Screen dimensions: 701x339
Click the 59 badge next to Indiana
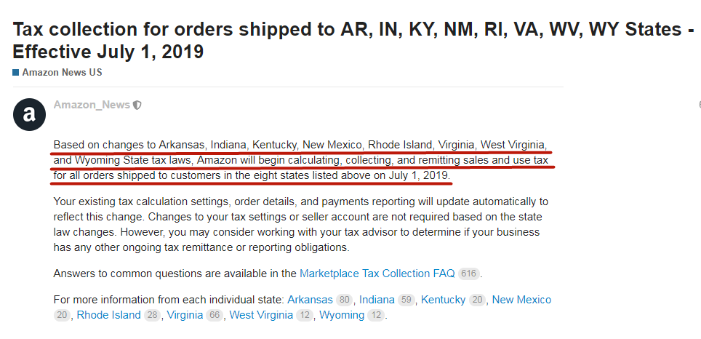pos(406,300)
